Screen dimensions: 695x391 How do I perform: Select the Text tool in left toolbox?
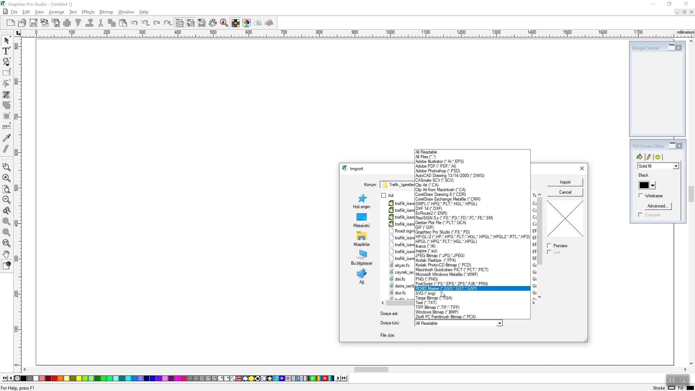6,51
